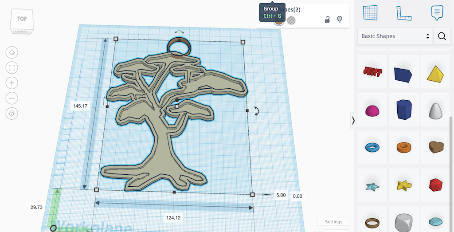
Task: Collapse the shapes panel with chevron
Action: pyautogui.click(x=353, y=120)
